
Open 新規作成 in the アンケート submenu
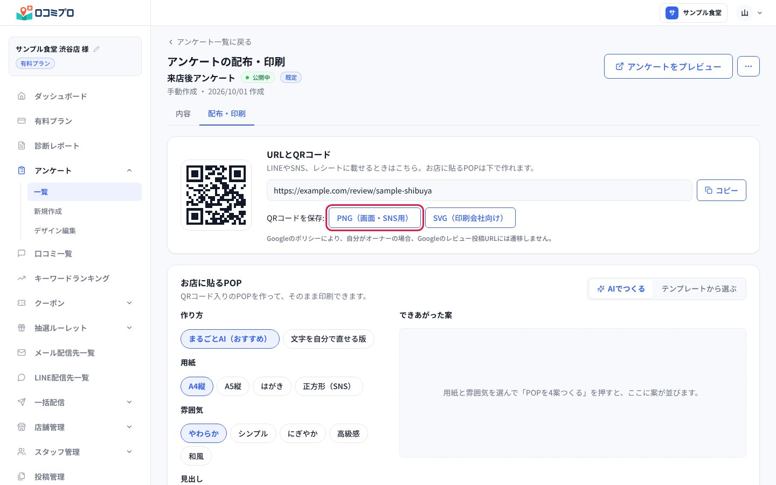(85, 211)
